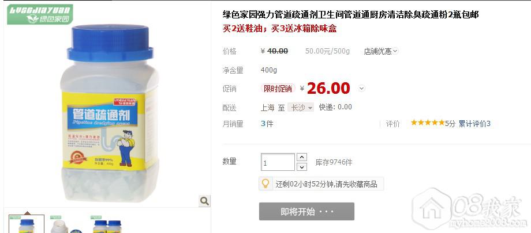Select the first product thumbnail

tap(27, 224)
